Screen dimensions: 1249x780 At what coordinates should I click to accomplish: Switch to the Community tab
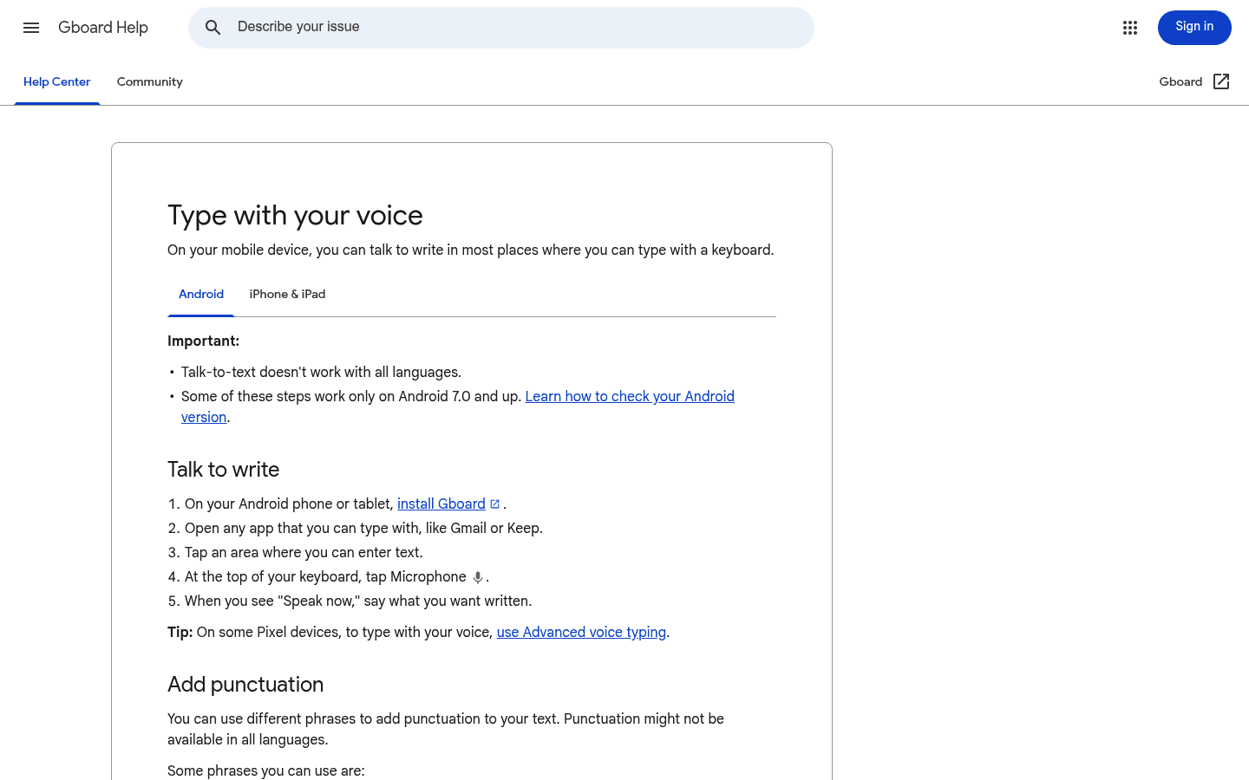click(x=150, y=81)
